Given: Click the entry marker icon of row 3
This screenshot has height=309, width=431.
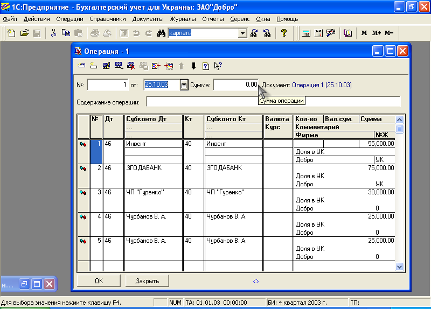Looking at the screenshot, I should click(x=83, y=193).
